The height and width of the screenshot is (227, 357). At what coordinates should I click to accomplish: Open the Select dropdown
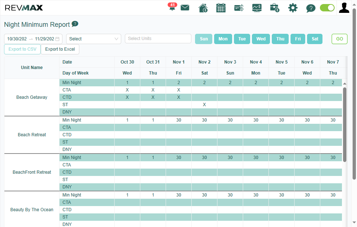click(x=94, y=39)
